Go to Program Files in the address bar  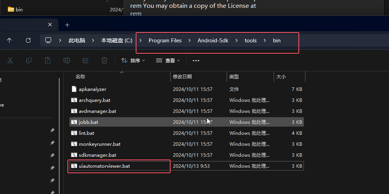pos(165,40)
